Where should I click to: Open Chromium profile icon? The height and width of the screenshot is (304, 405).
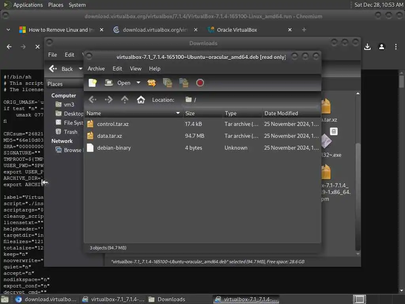[x=382, y=47]
